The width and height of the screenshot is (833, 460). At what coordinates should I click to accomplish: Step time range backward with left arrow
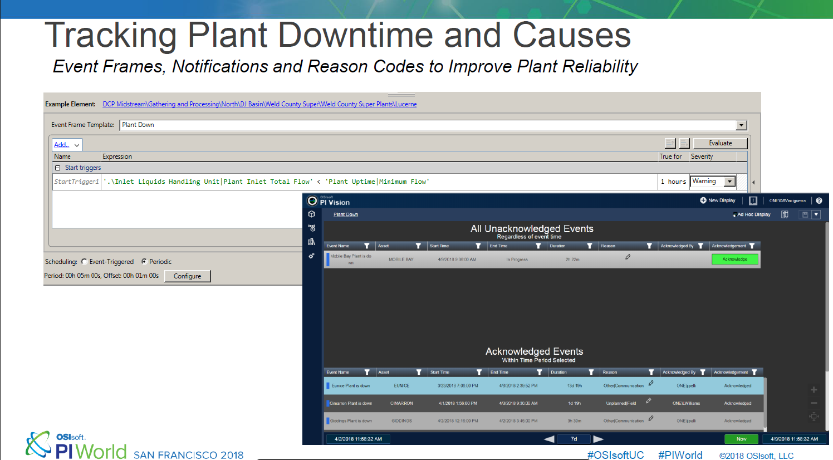[549, 439]
